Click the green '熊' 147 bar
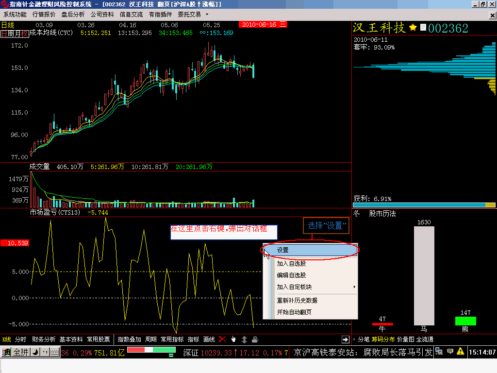This screenshot has height=373, width=497. (465, 321)
